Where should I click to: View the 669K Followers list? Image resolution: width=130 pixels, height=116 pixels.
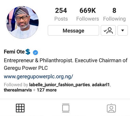pos(88,14)
